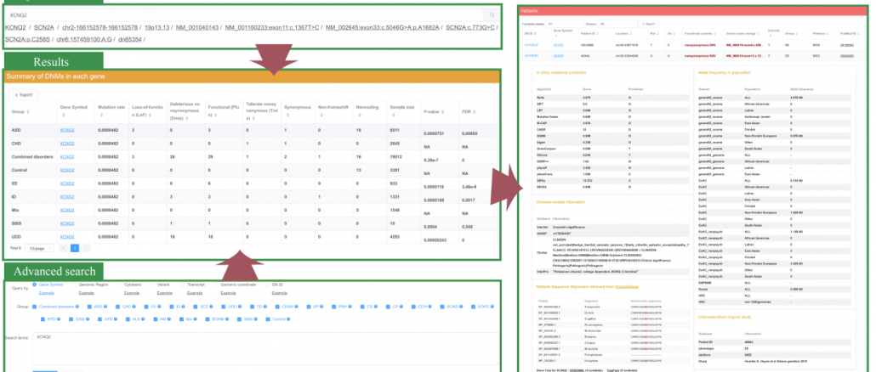The height and width of the screenshot is (372, 876).
Task: Click Example link under Gene Symbol
Action: (x=47, y=292)
